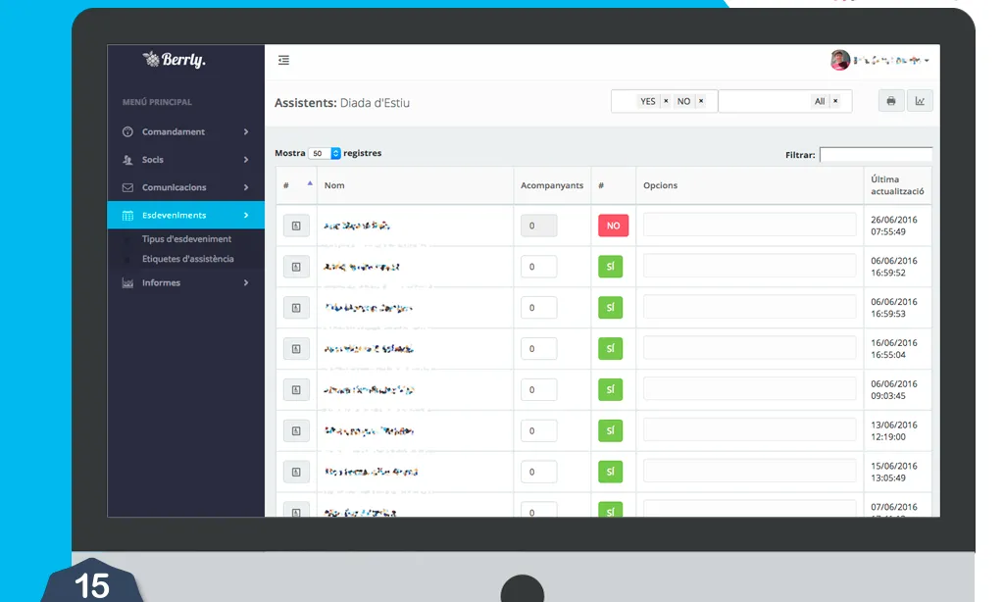Click Assistents: Diada d'Estiu heading
This screenshot has height=602, width=1004.
(342, 103)
